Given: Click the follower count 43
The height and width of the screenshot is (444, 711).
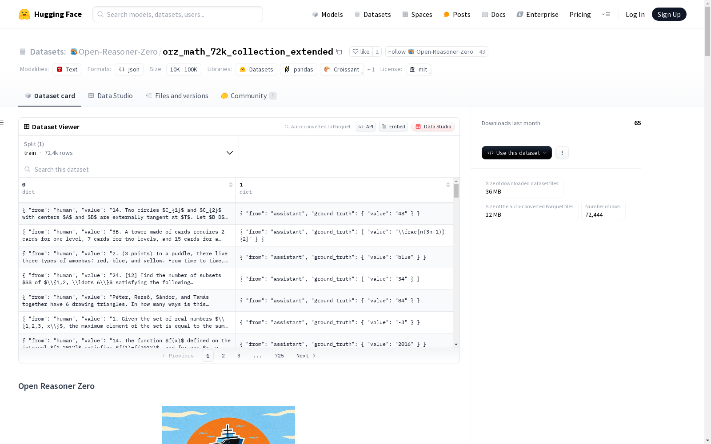Looking at the screenshot, I should pos(482,52).
